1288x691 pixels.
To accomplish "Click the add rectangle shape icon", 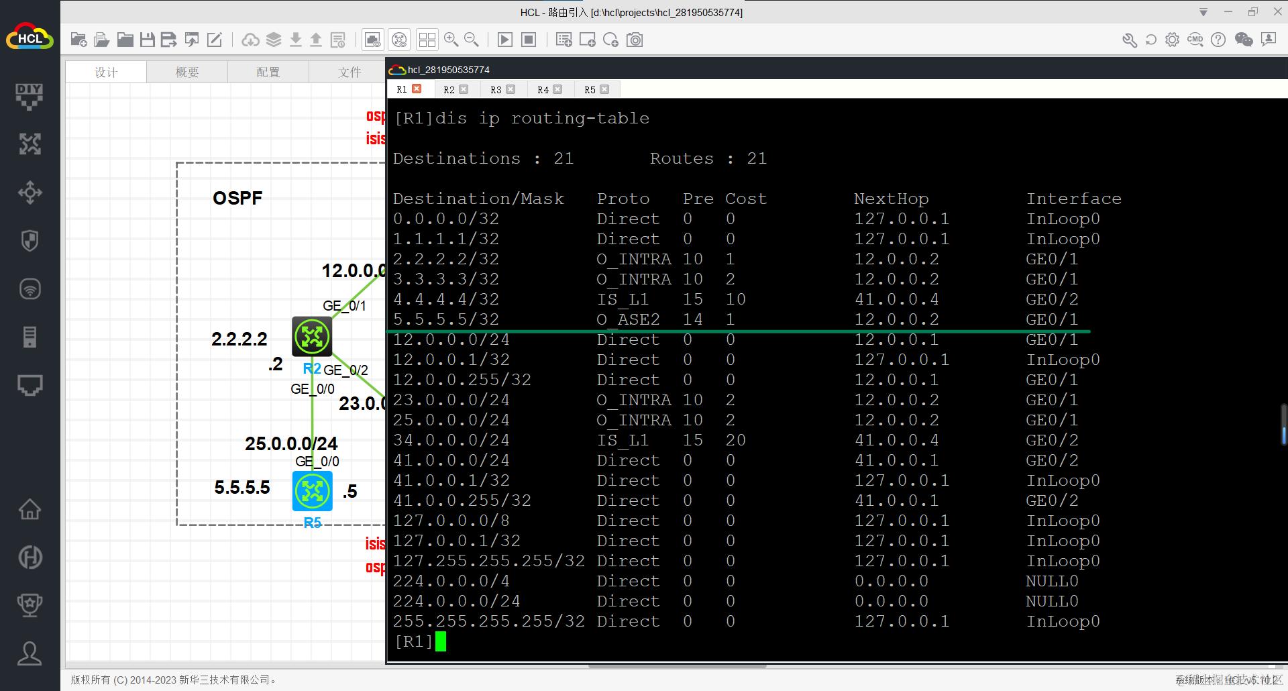I will point(588,40).
